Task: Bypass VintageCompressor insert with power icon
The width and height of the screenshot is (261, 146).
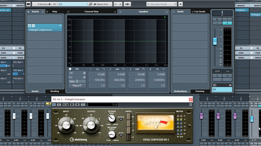Action: (x=29, y=26)
